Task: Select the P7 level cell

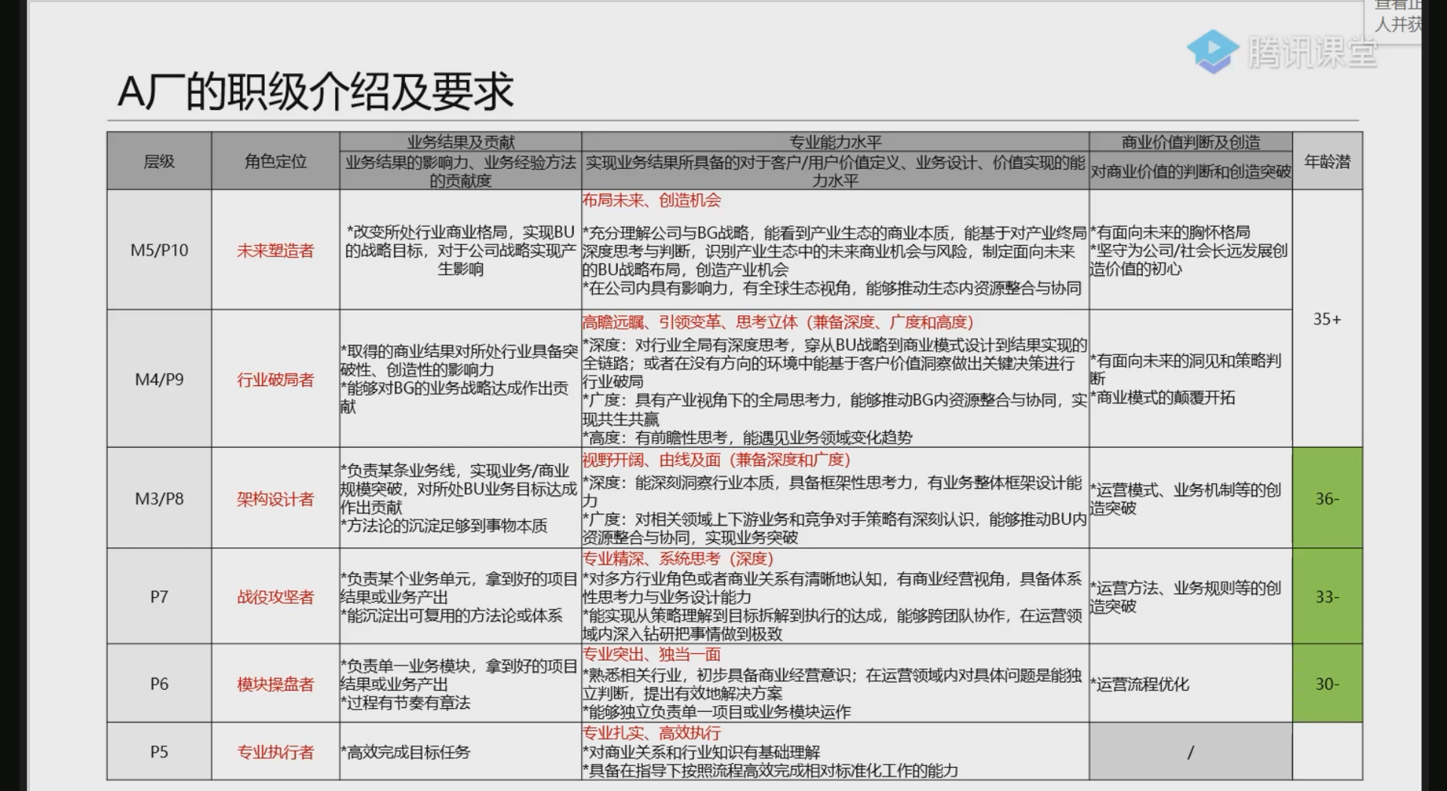Action: pos(159,596)
